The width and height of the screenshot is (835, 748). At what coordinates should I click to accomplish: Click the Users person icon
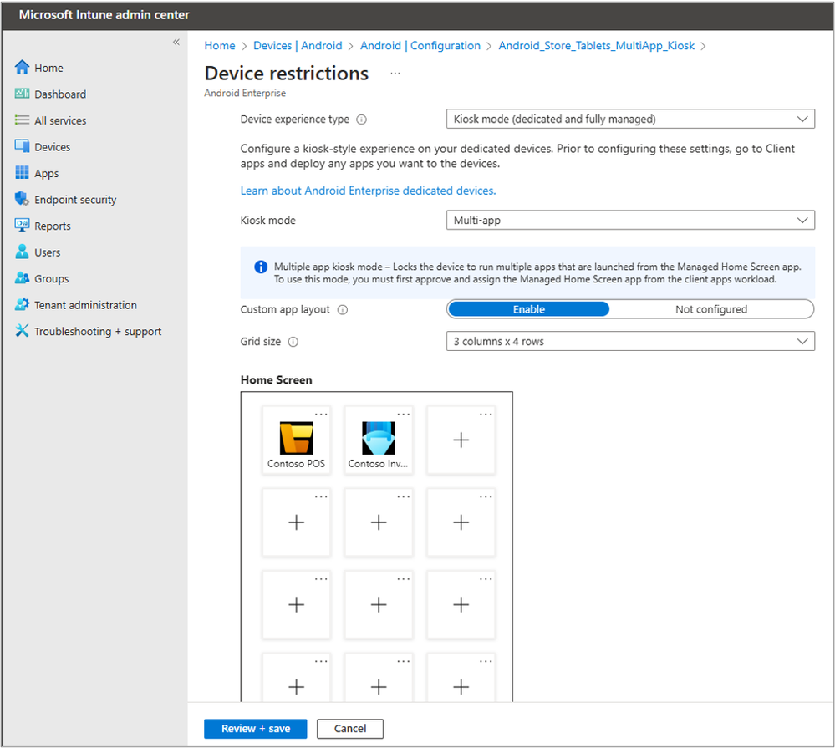[22, 252]
